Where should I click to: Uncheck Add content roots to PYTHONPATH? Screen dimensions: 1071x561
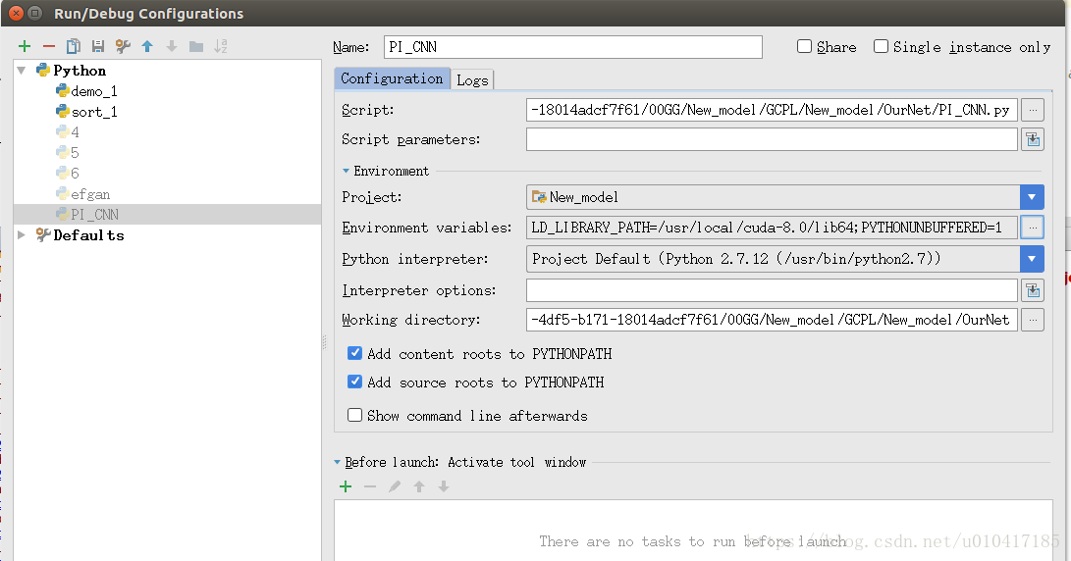click(354, 353)
